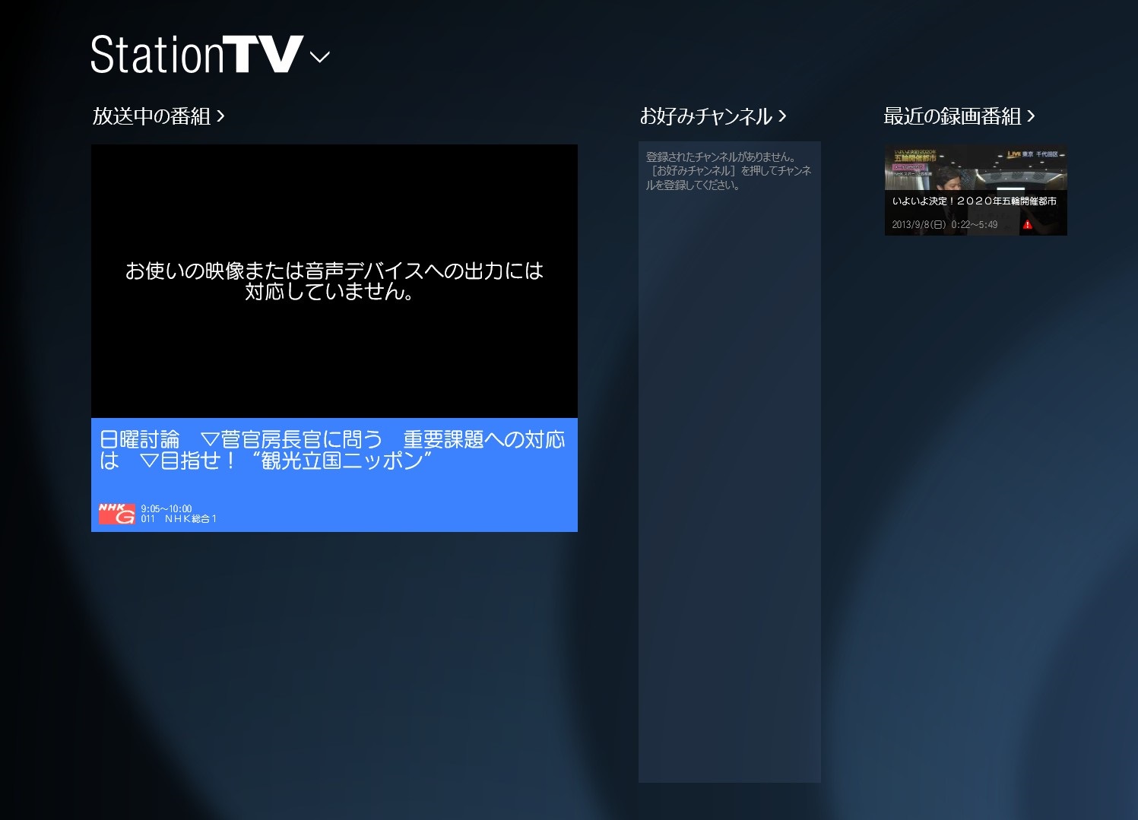Image resolution: width=1138 pixels, height=820 pixels.
Task: Open the 最近の録画番組 section header
Action: [959, 116]
